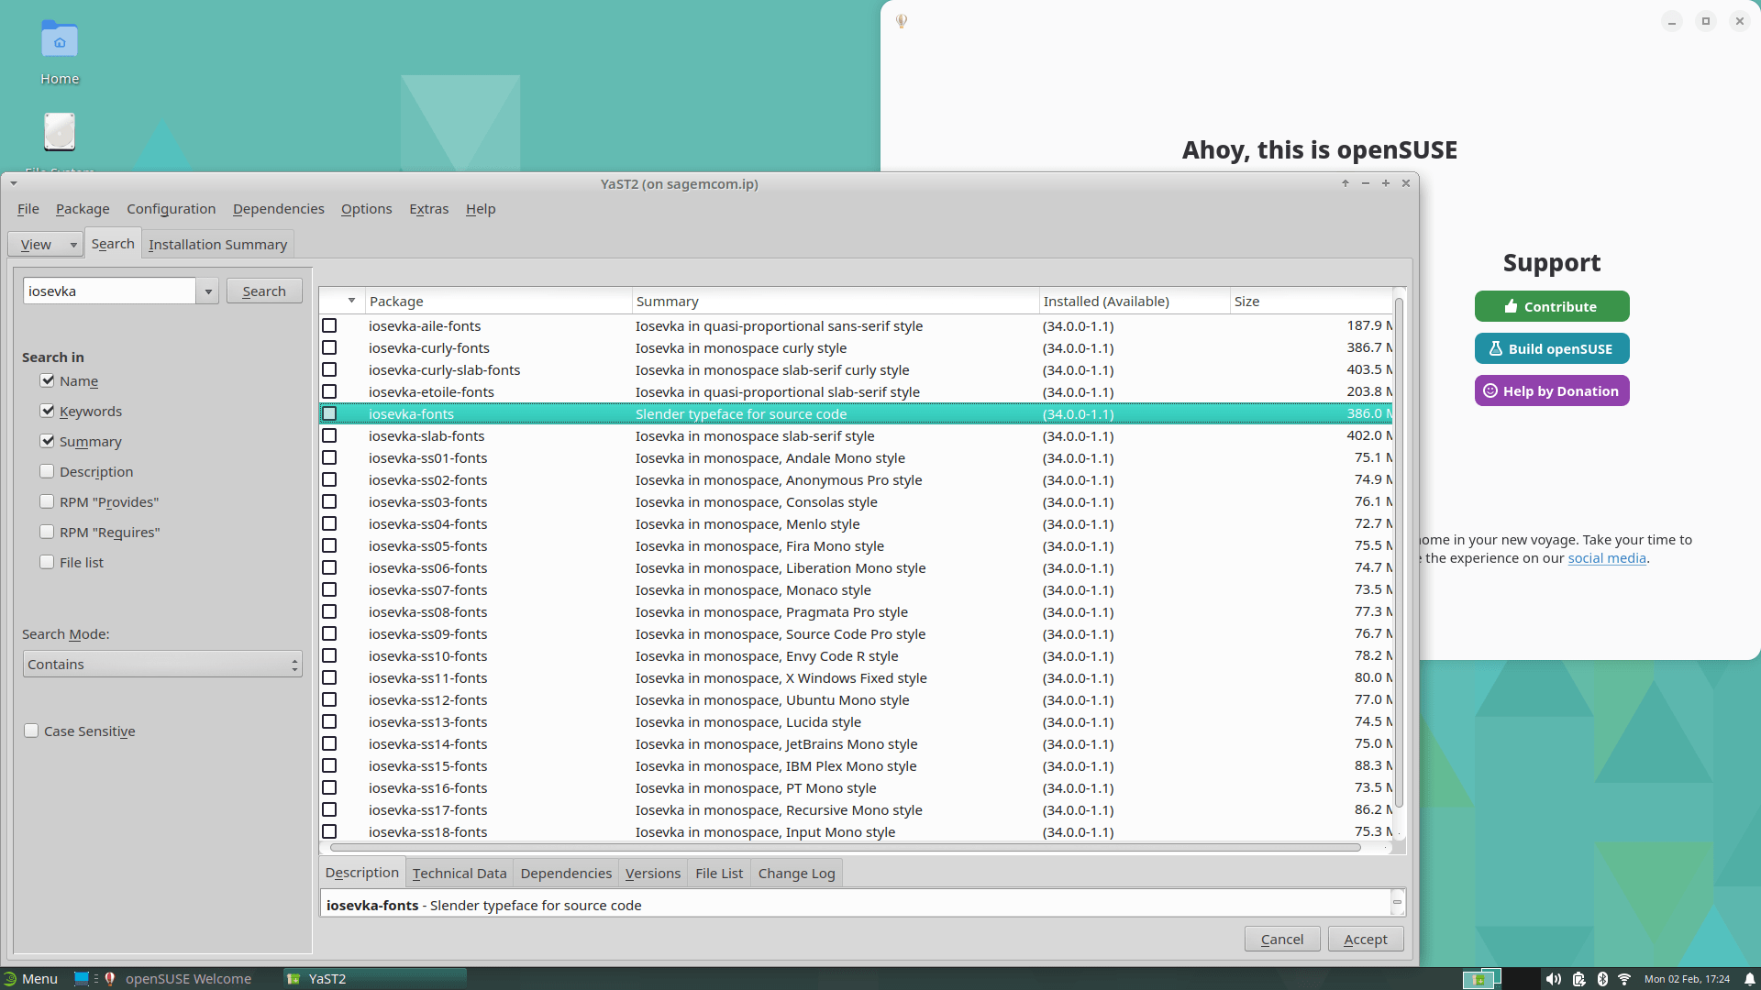Click the Wi-Fi network tray icon
The image size is (1761, 990).
(x=1624, y=979)
